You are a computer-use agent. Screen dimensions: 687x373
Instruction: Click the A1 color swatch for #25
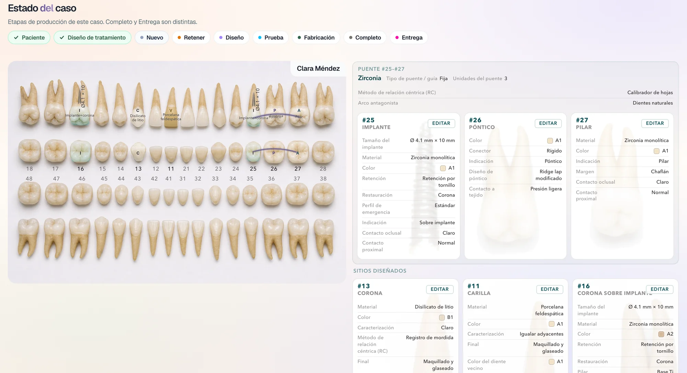tap(443, 168)
